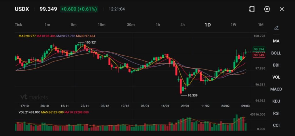Show the KDJ sub-indicator
295x136 pixels.
click(276, 101)
